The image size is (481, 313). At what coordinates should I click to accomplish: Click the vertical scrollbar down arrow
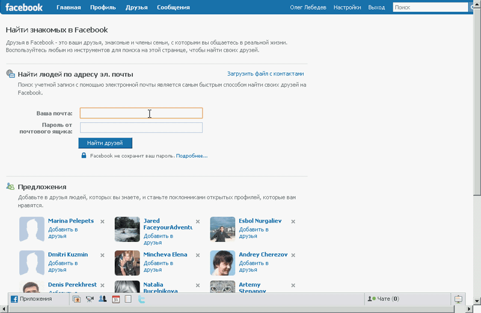[x=477, y=301]
